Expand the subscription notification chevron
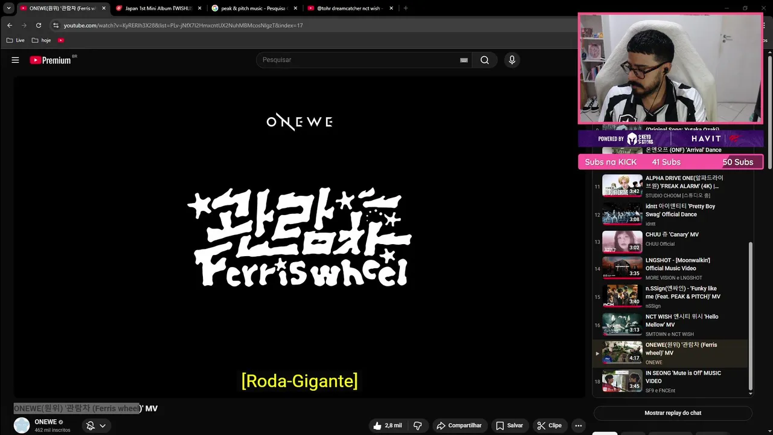The image size is (773, 435). click(x=103, y=425)
